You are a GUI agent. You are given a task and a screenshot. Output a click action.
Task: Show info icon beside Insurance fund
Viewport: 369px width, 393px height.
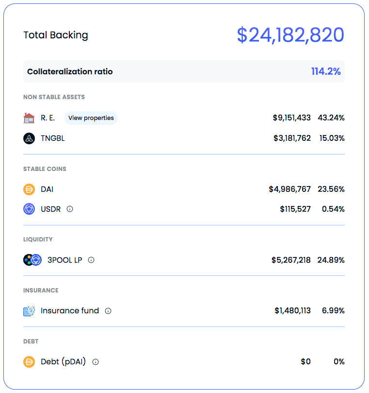[x=108, y=311]
